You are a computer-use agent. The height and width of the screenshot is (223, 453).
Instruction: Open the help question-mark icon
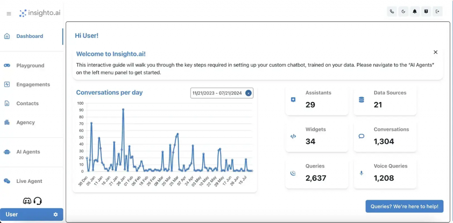click(x=426, y=11)
